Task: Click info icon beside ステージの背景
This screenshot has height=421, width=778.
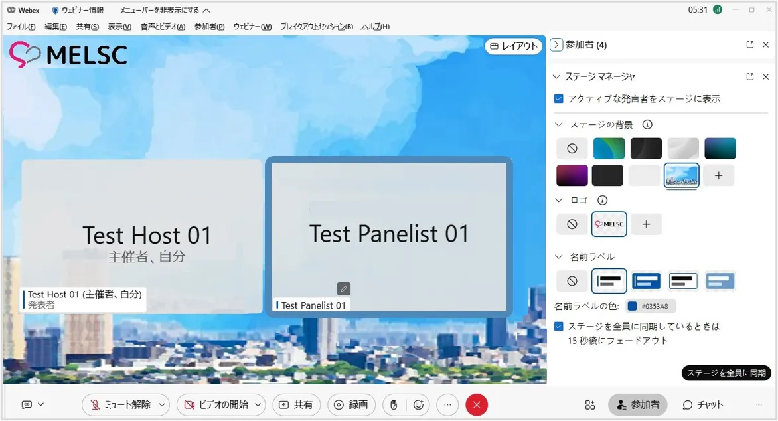Action: point(647,124)
